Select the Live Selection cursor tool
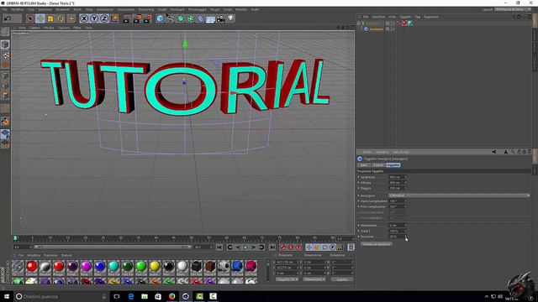The height and width of the screenshot is (302, 538). coord(30,18)
